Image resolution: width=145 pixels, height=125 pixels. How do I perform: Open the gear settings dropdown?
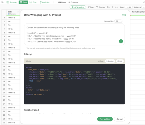108,7
